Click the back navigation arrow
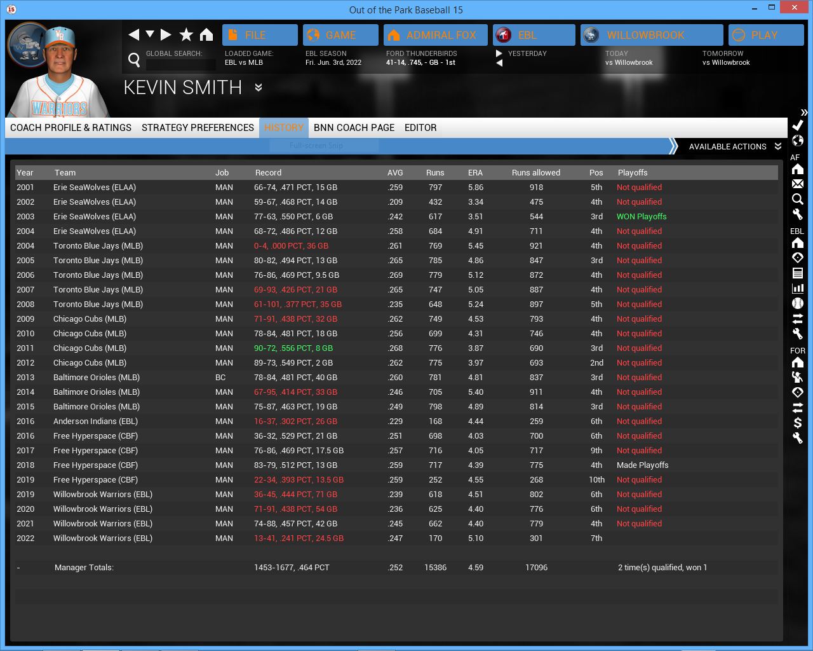 (133, 34)
